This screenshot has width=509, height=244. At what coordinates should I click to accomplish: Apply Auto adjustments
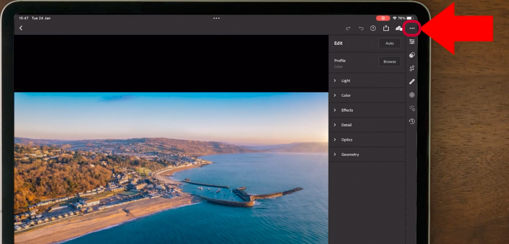click(390, 43)
